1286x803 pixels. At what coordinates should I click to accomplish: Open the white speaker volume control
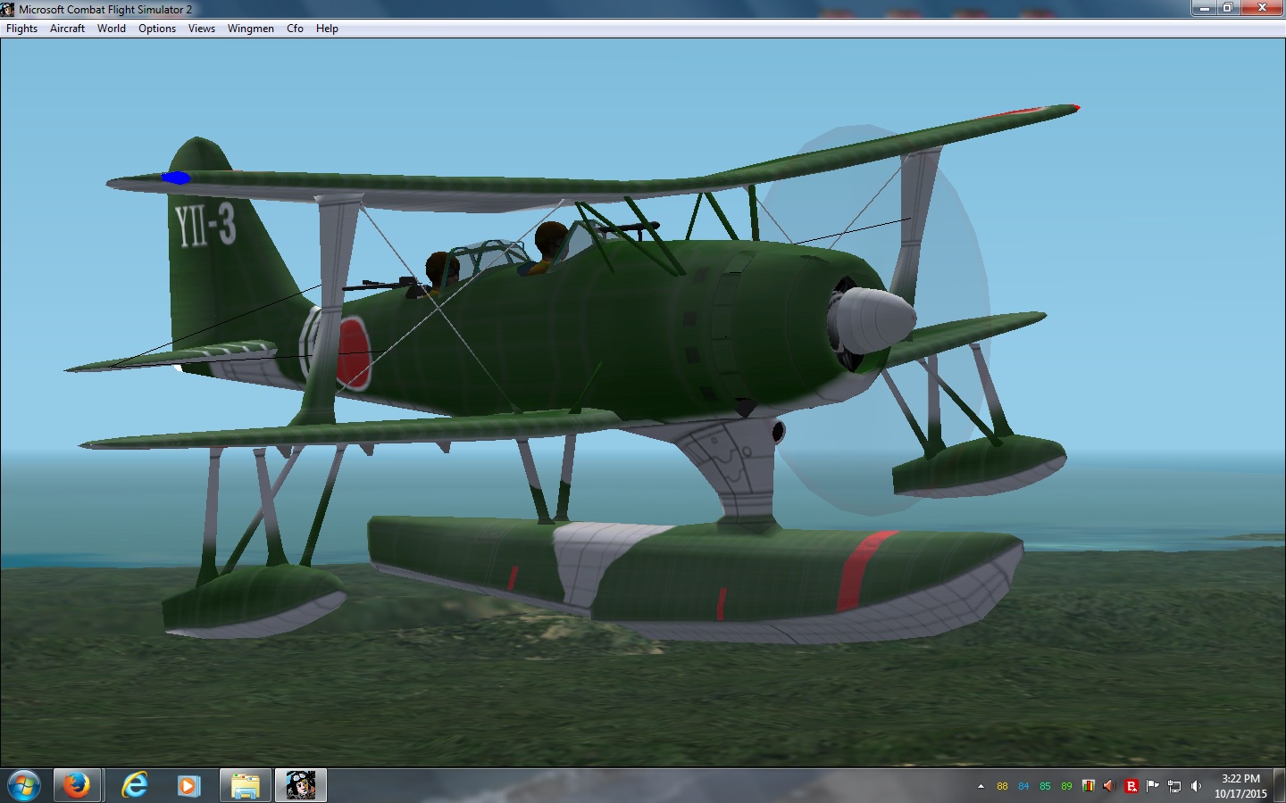[1196, 786]
